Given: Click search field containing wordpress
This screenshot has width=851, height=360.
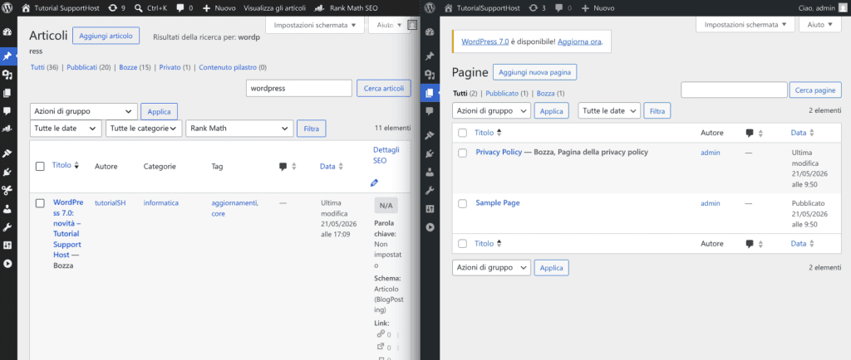Looking at the screenshot, I should pyautogui.click(x=299, y=88).
